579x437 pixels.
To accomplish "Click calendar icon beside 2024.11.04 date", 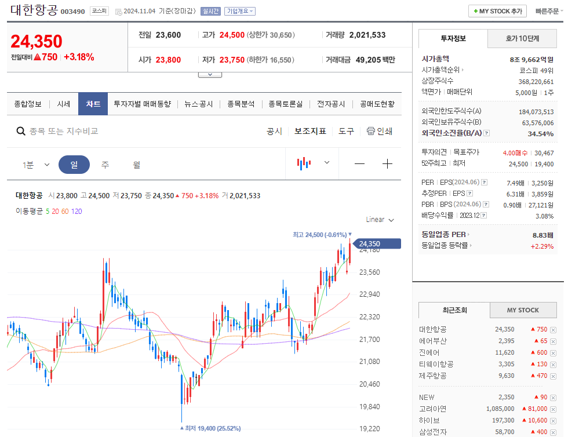I will click(119, 12).
